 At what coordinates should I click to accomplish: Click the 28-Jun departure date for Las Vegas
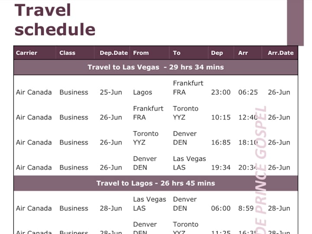coord(111,208)
